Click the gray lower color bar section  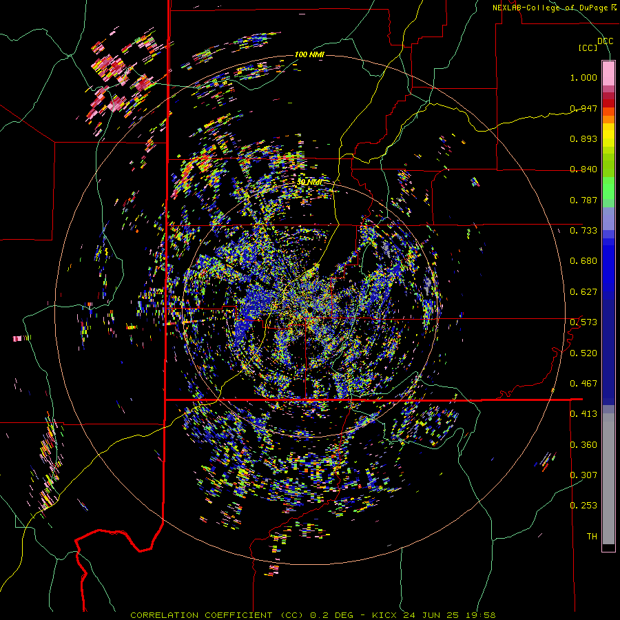pyautogui.click(x=608, y=479)
